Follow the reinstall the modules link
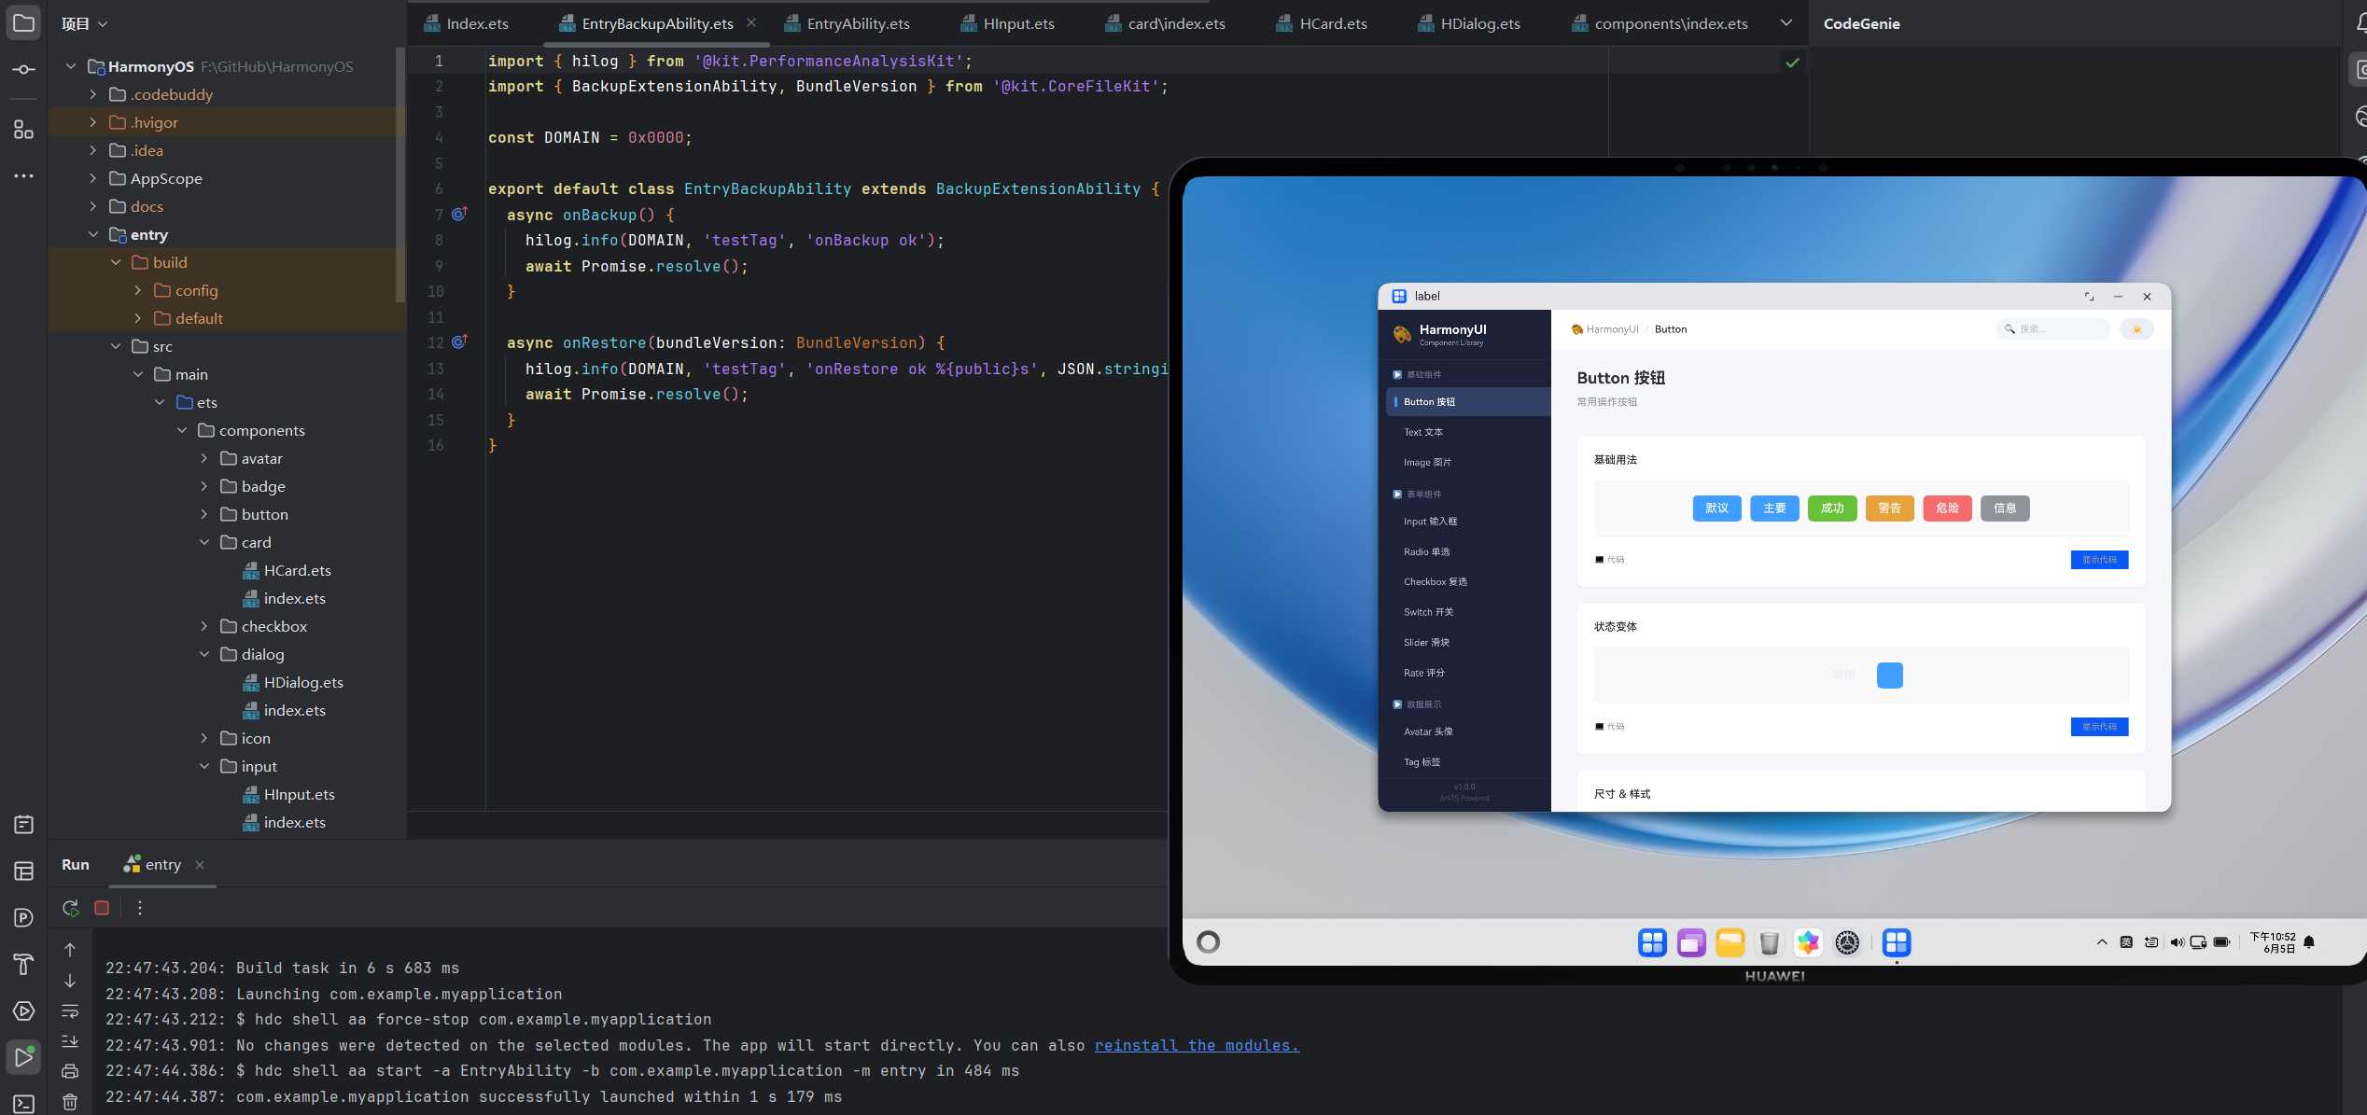 (1197, 1045)
